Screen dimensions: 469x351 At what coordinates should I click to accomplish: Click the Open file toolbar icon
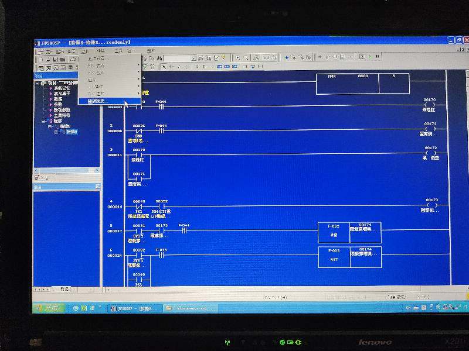click(48, 60)
